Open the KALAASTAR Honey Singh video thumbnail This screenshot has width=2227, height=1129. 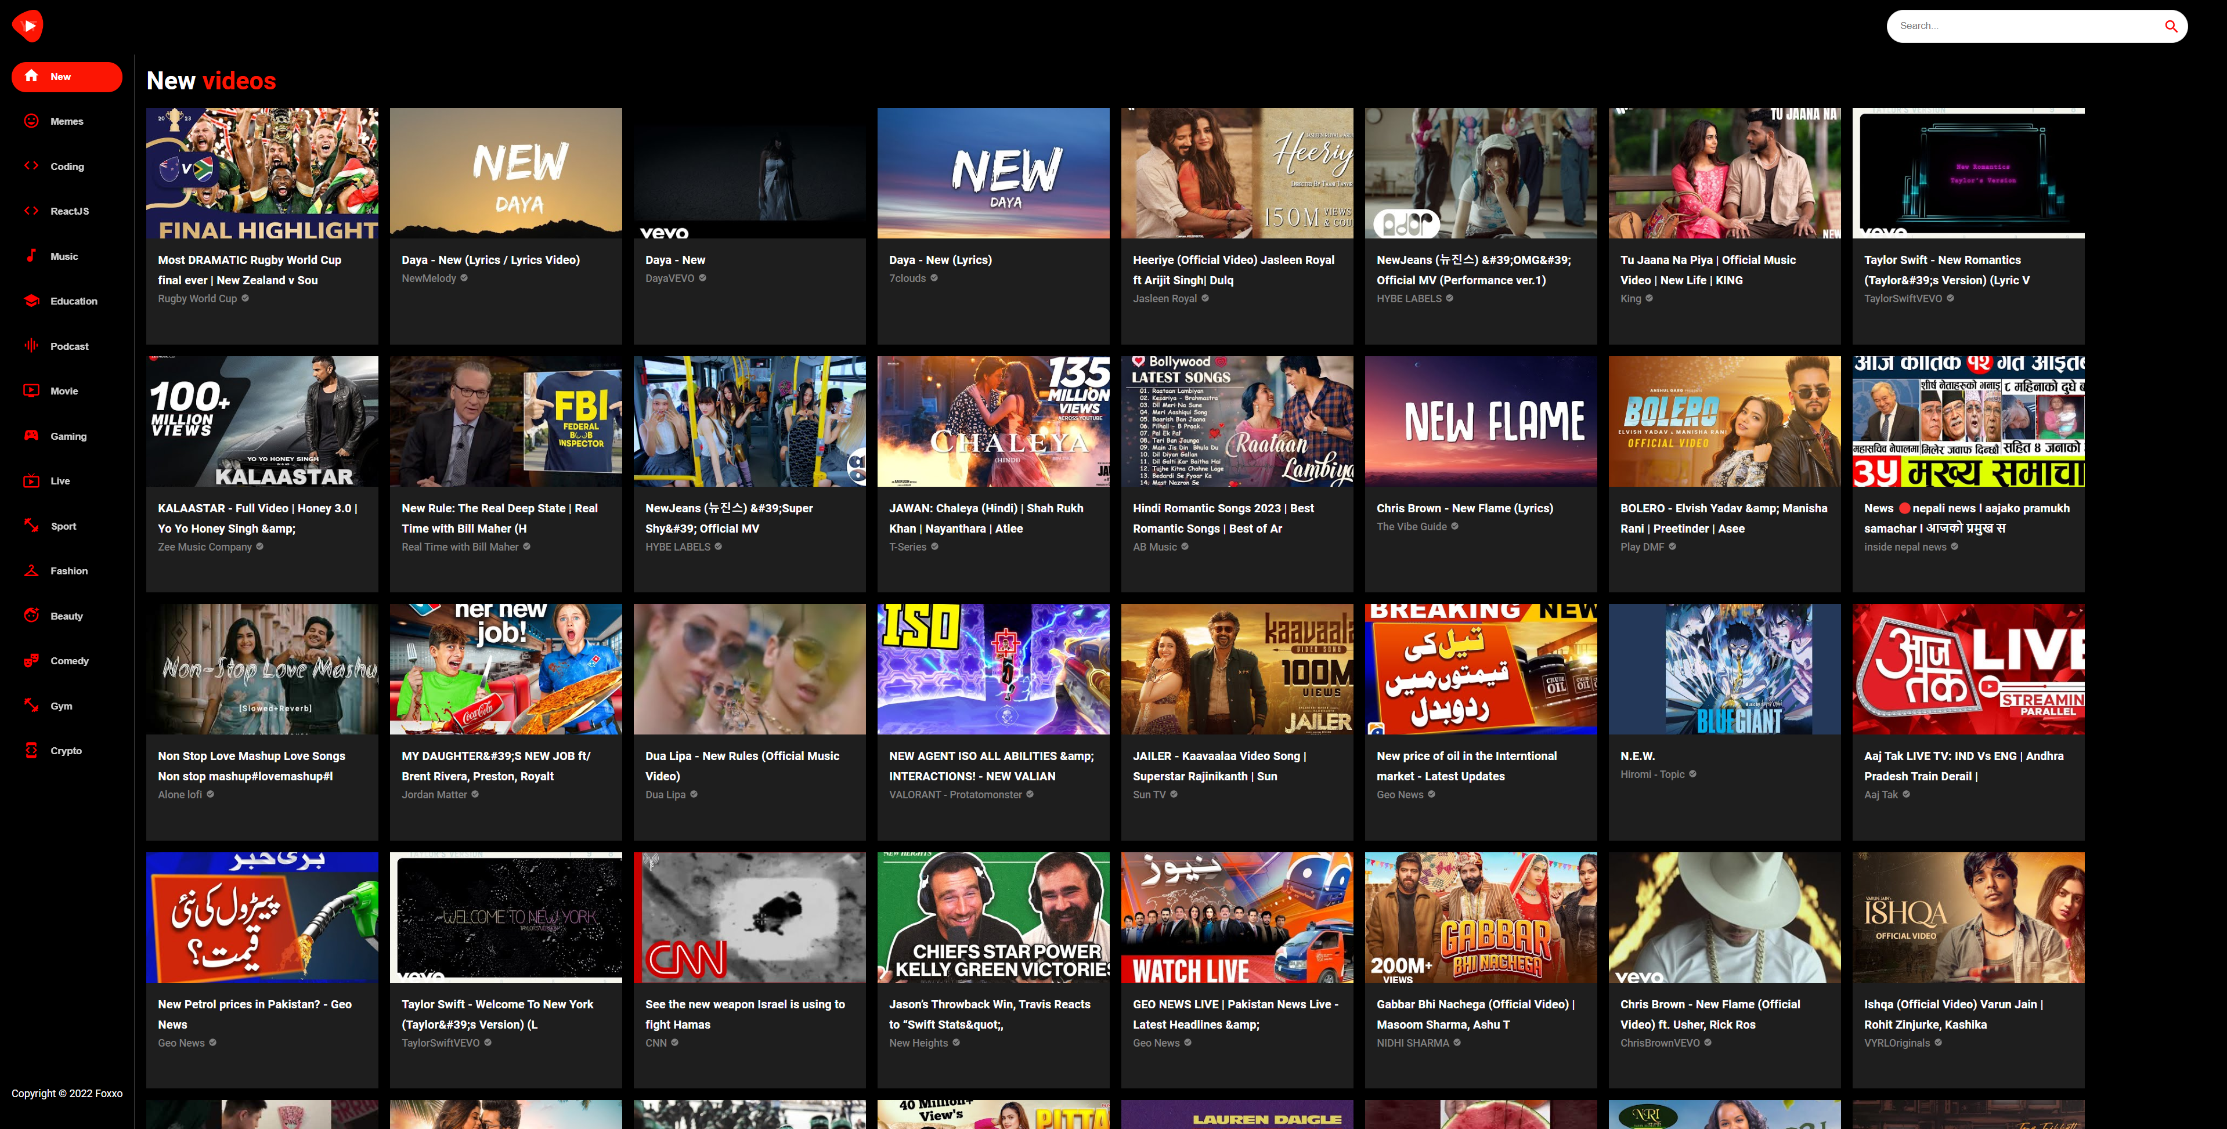pos(262,422)
